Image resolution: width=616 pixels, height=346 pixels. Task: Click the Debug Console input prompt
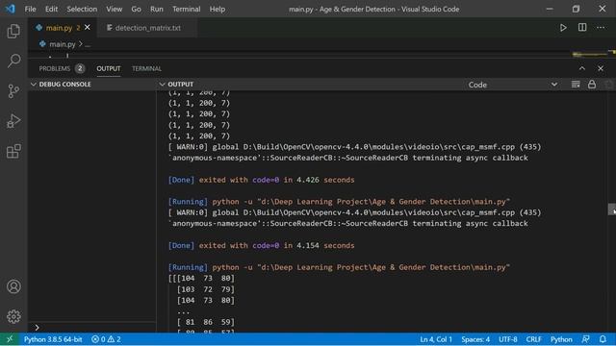pos(92,327)
